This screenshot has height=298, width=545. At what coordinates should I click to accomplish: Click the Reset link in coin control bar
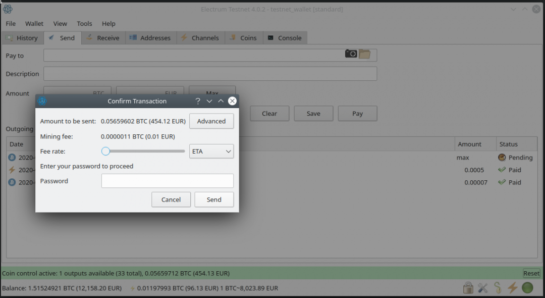click(531, 273)
